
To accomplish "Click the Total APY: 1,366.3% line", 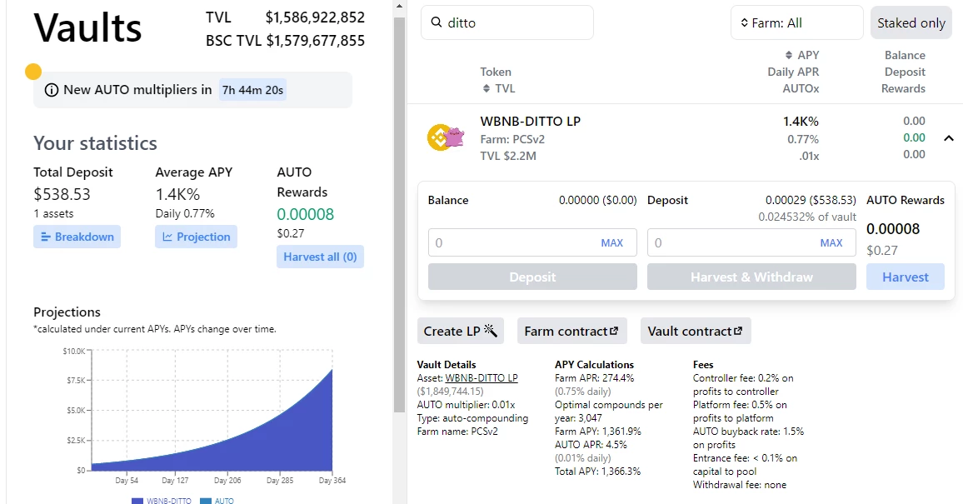I will [597, 472].
